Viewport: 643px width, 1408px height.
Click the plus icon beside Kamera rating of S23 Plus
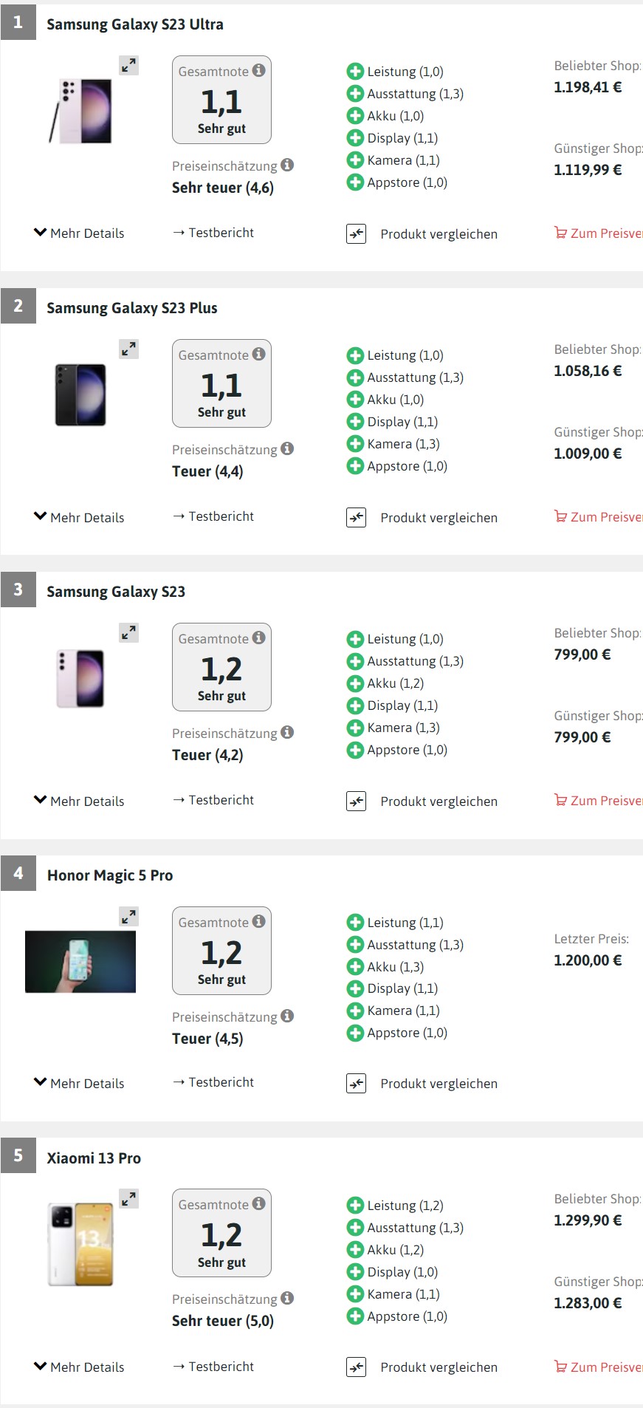click(x=354, y=444)
